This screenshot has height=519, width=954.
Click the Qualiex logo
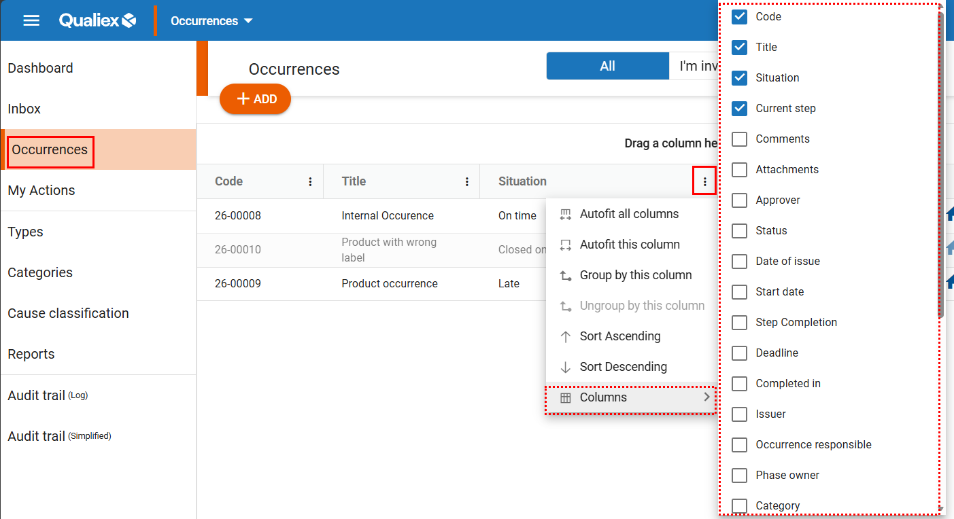coord(97,20)
